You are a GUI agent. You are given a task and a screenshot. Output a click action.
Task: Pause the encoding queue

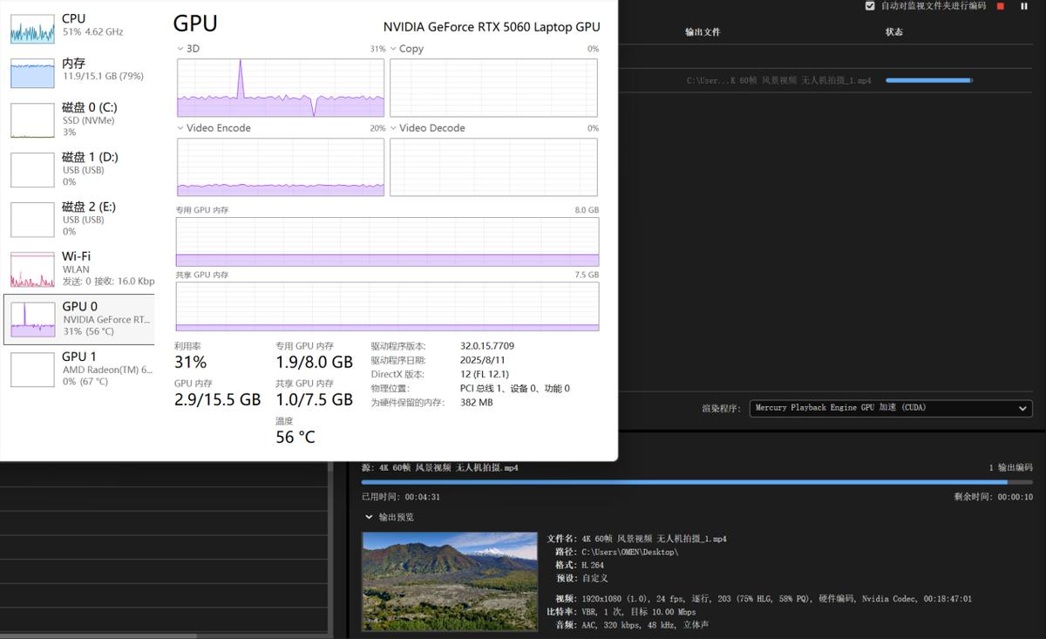[1024, 6]
